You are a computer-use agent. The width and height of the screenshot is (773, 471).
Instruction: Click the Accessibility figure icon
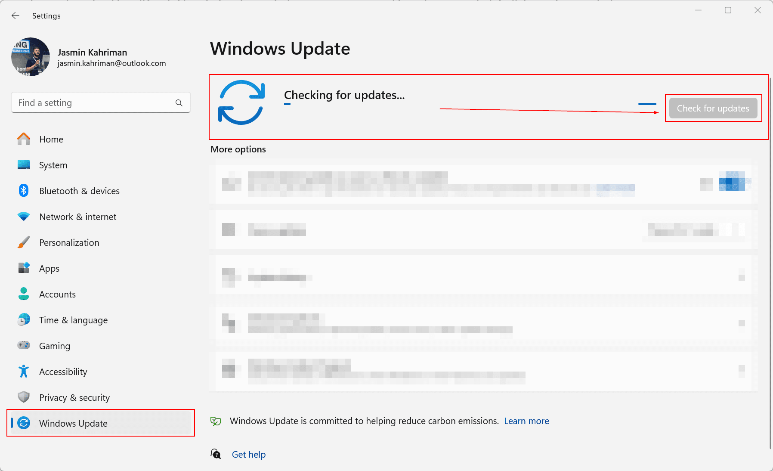24,371
